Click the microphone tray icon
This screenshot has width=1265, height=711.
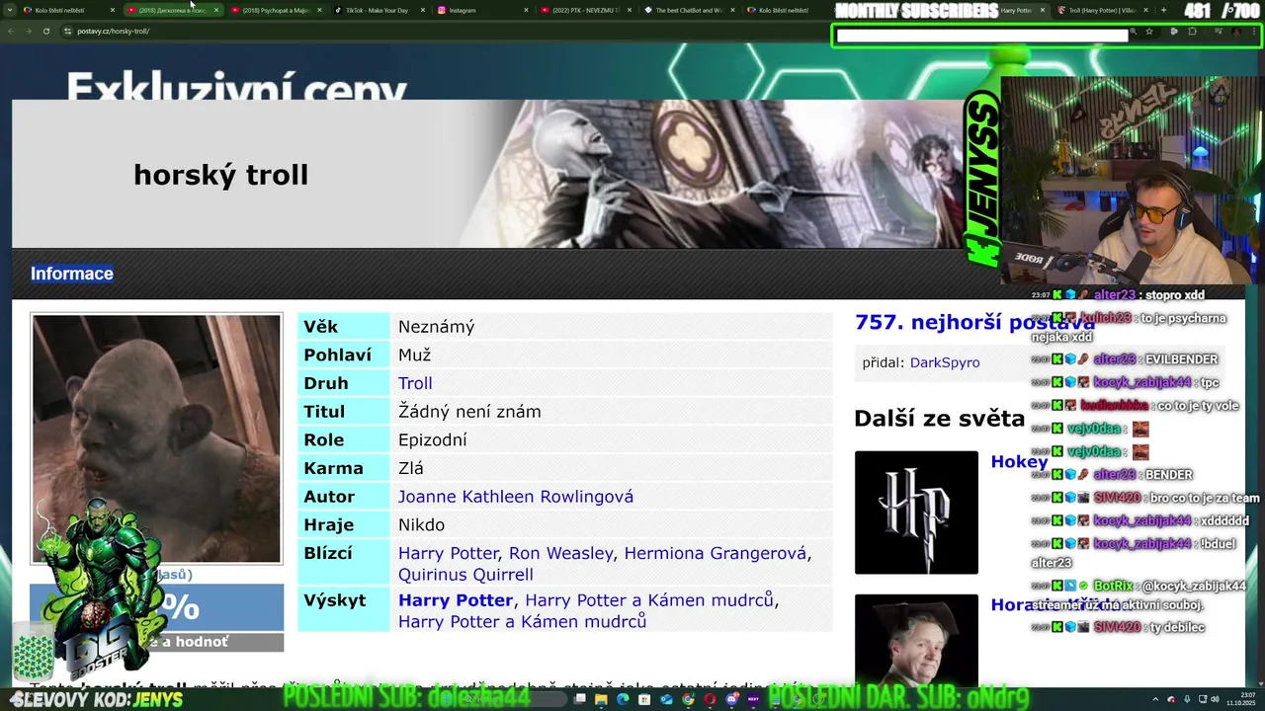(1187, 699)
